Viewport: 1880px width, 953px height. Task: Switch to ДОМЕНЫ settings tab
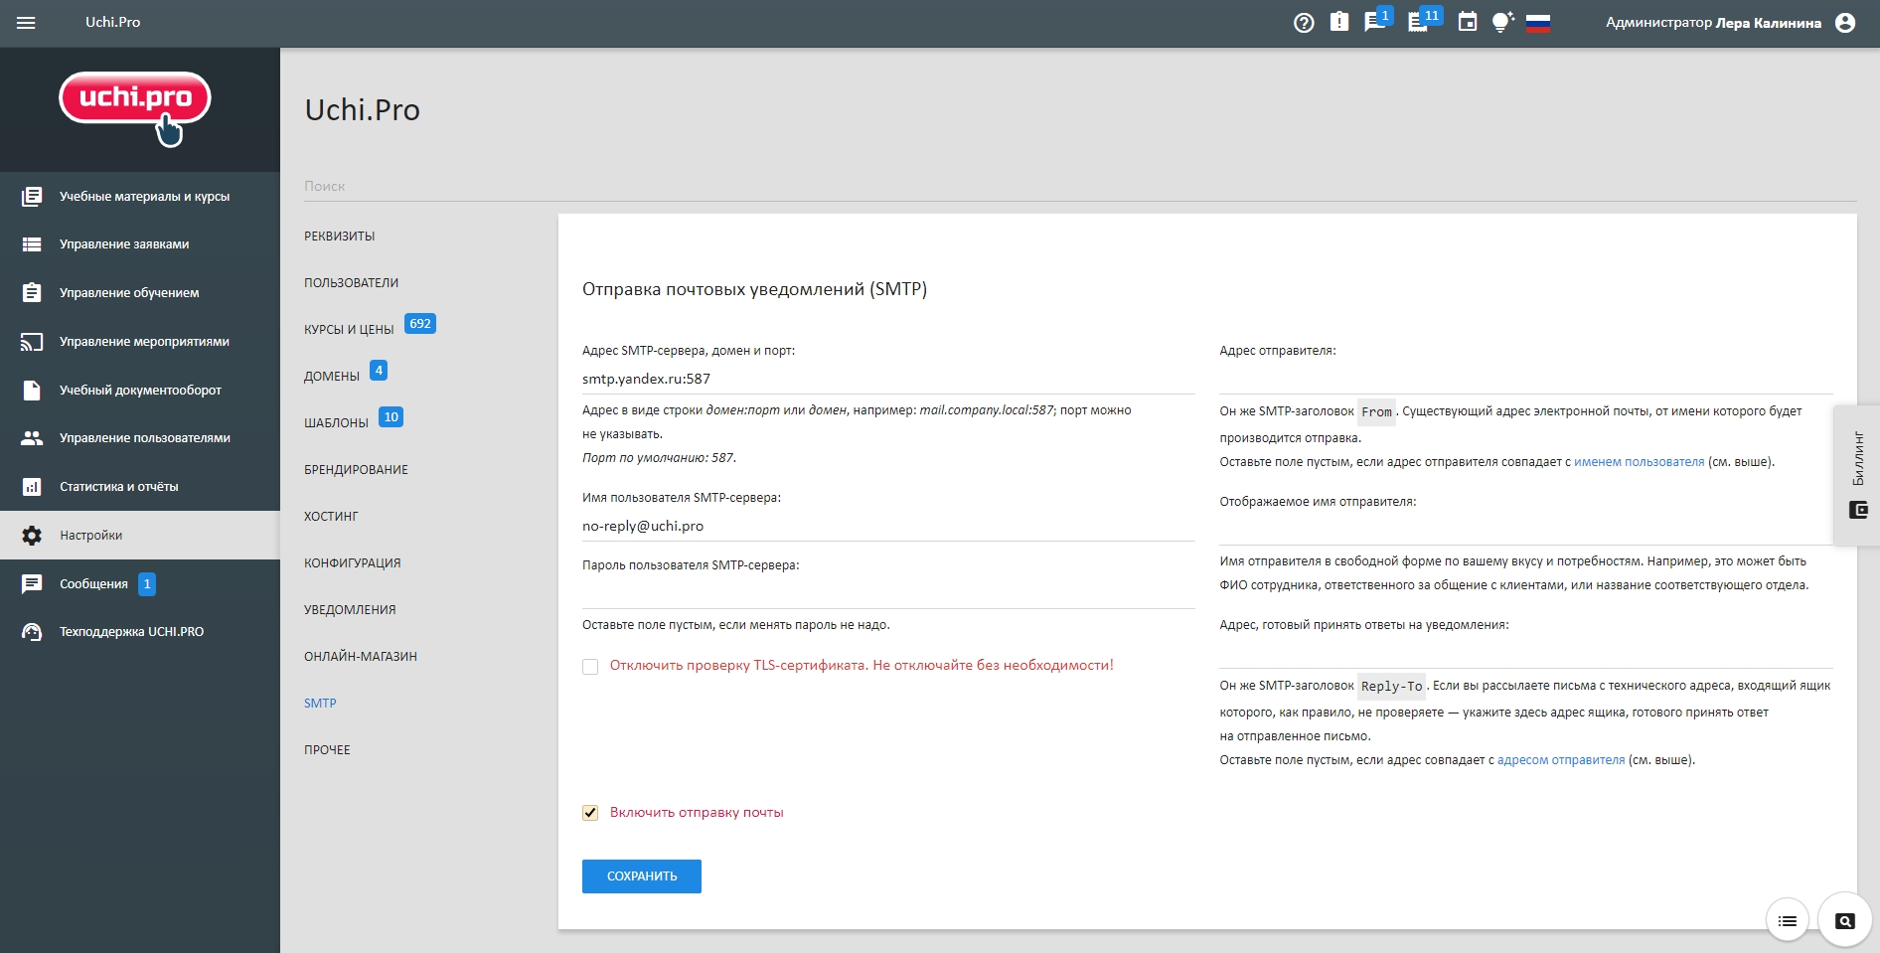point(332,377)
